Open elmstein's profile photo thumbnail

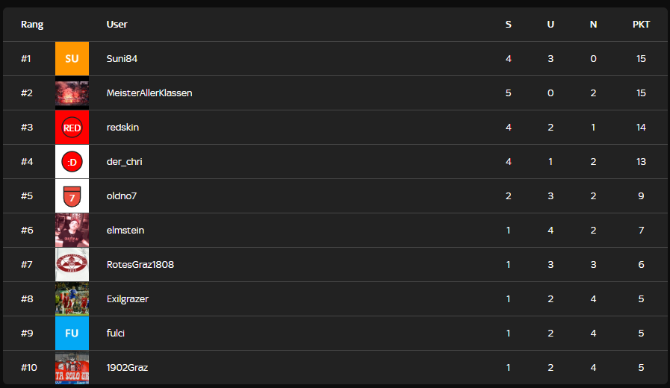pyautogui.click(x=72, y=231)
